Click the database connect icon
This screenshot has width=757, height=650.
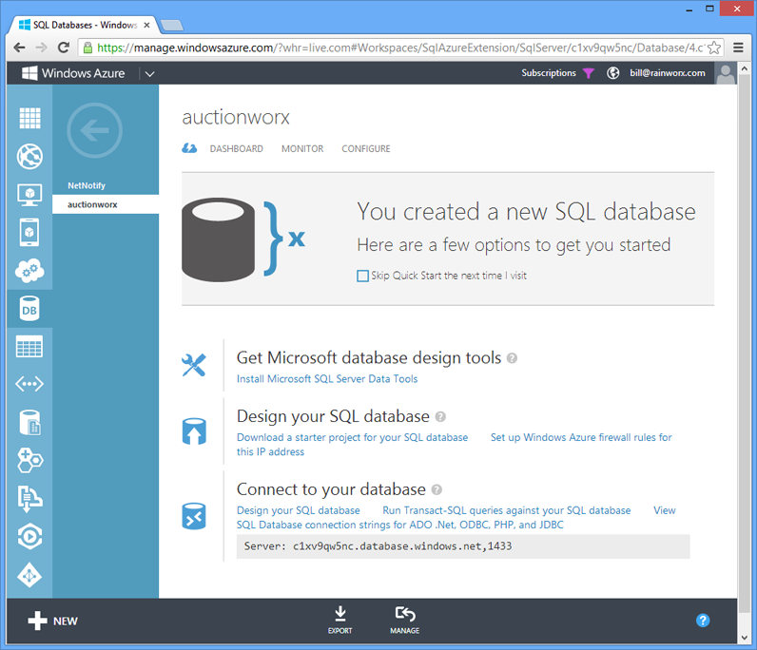tap(194, 516)
